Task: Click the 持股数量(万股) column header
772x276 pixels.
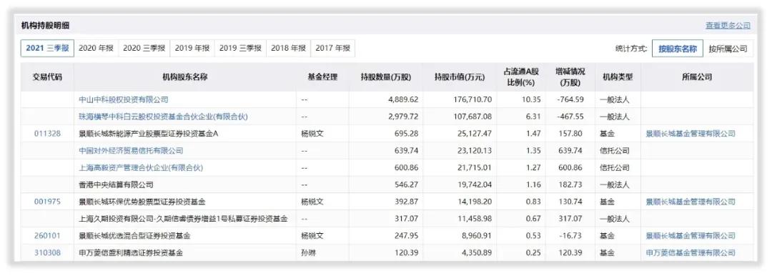Action: click(385, 77)
